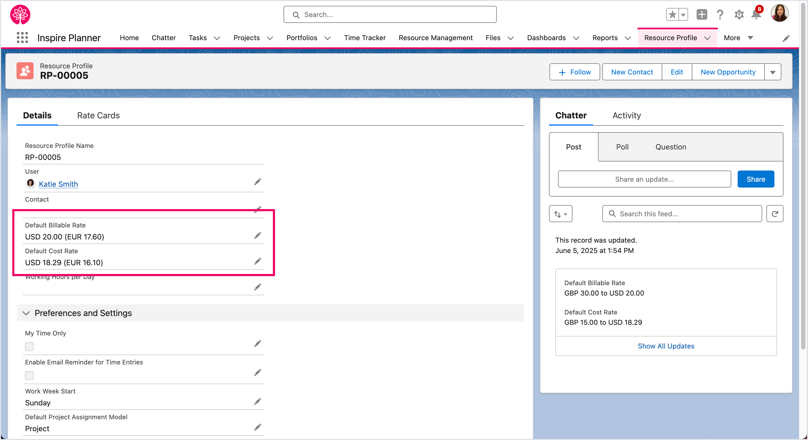Open the Tasks nav dropdown chevron

point(217,38)
